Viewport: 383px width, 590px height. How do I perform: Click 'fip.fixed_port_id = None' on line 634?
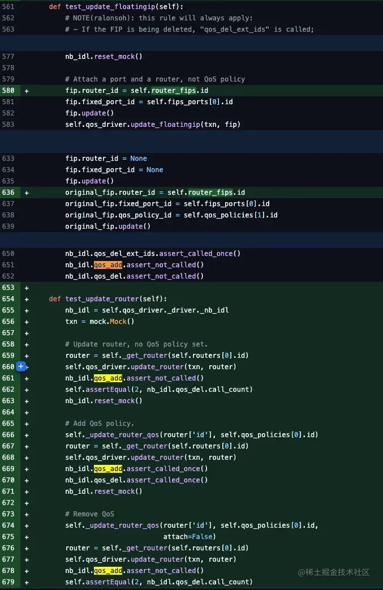point(114,170)
